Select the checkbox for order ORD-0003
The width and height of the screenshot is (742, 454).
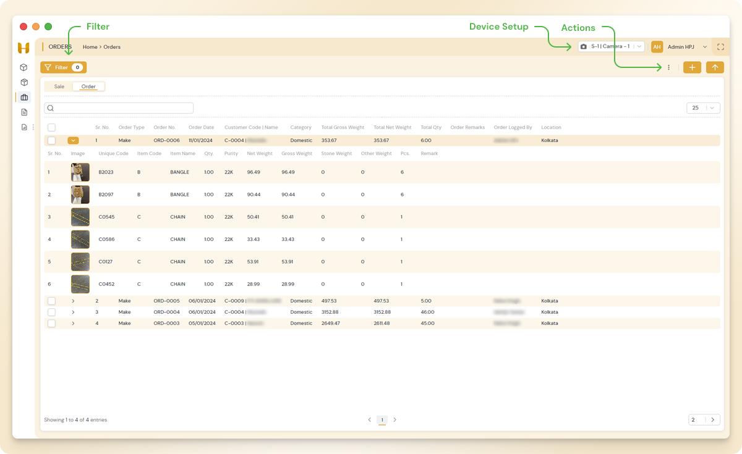(52, 323)
